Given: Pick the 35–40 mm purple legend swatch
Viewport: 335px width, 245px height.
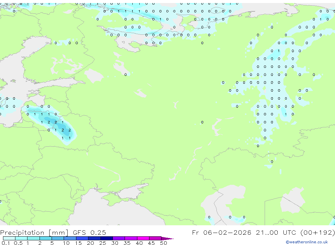Looking at the screenshot, I should click(x=131, y=238).
